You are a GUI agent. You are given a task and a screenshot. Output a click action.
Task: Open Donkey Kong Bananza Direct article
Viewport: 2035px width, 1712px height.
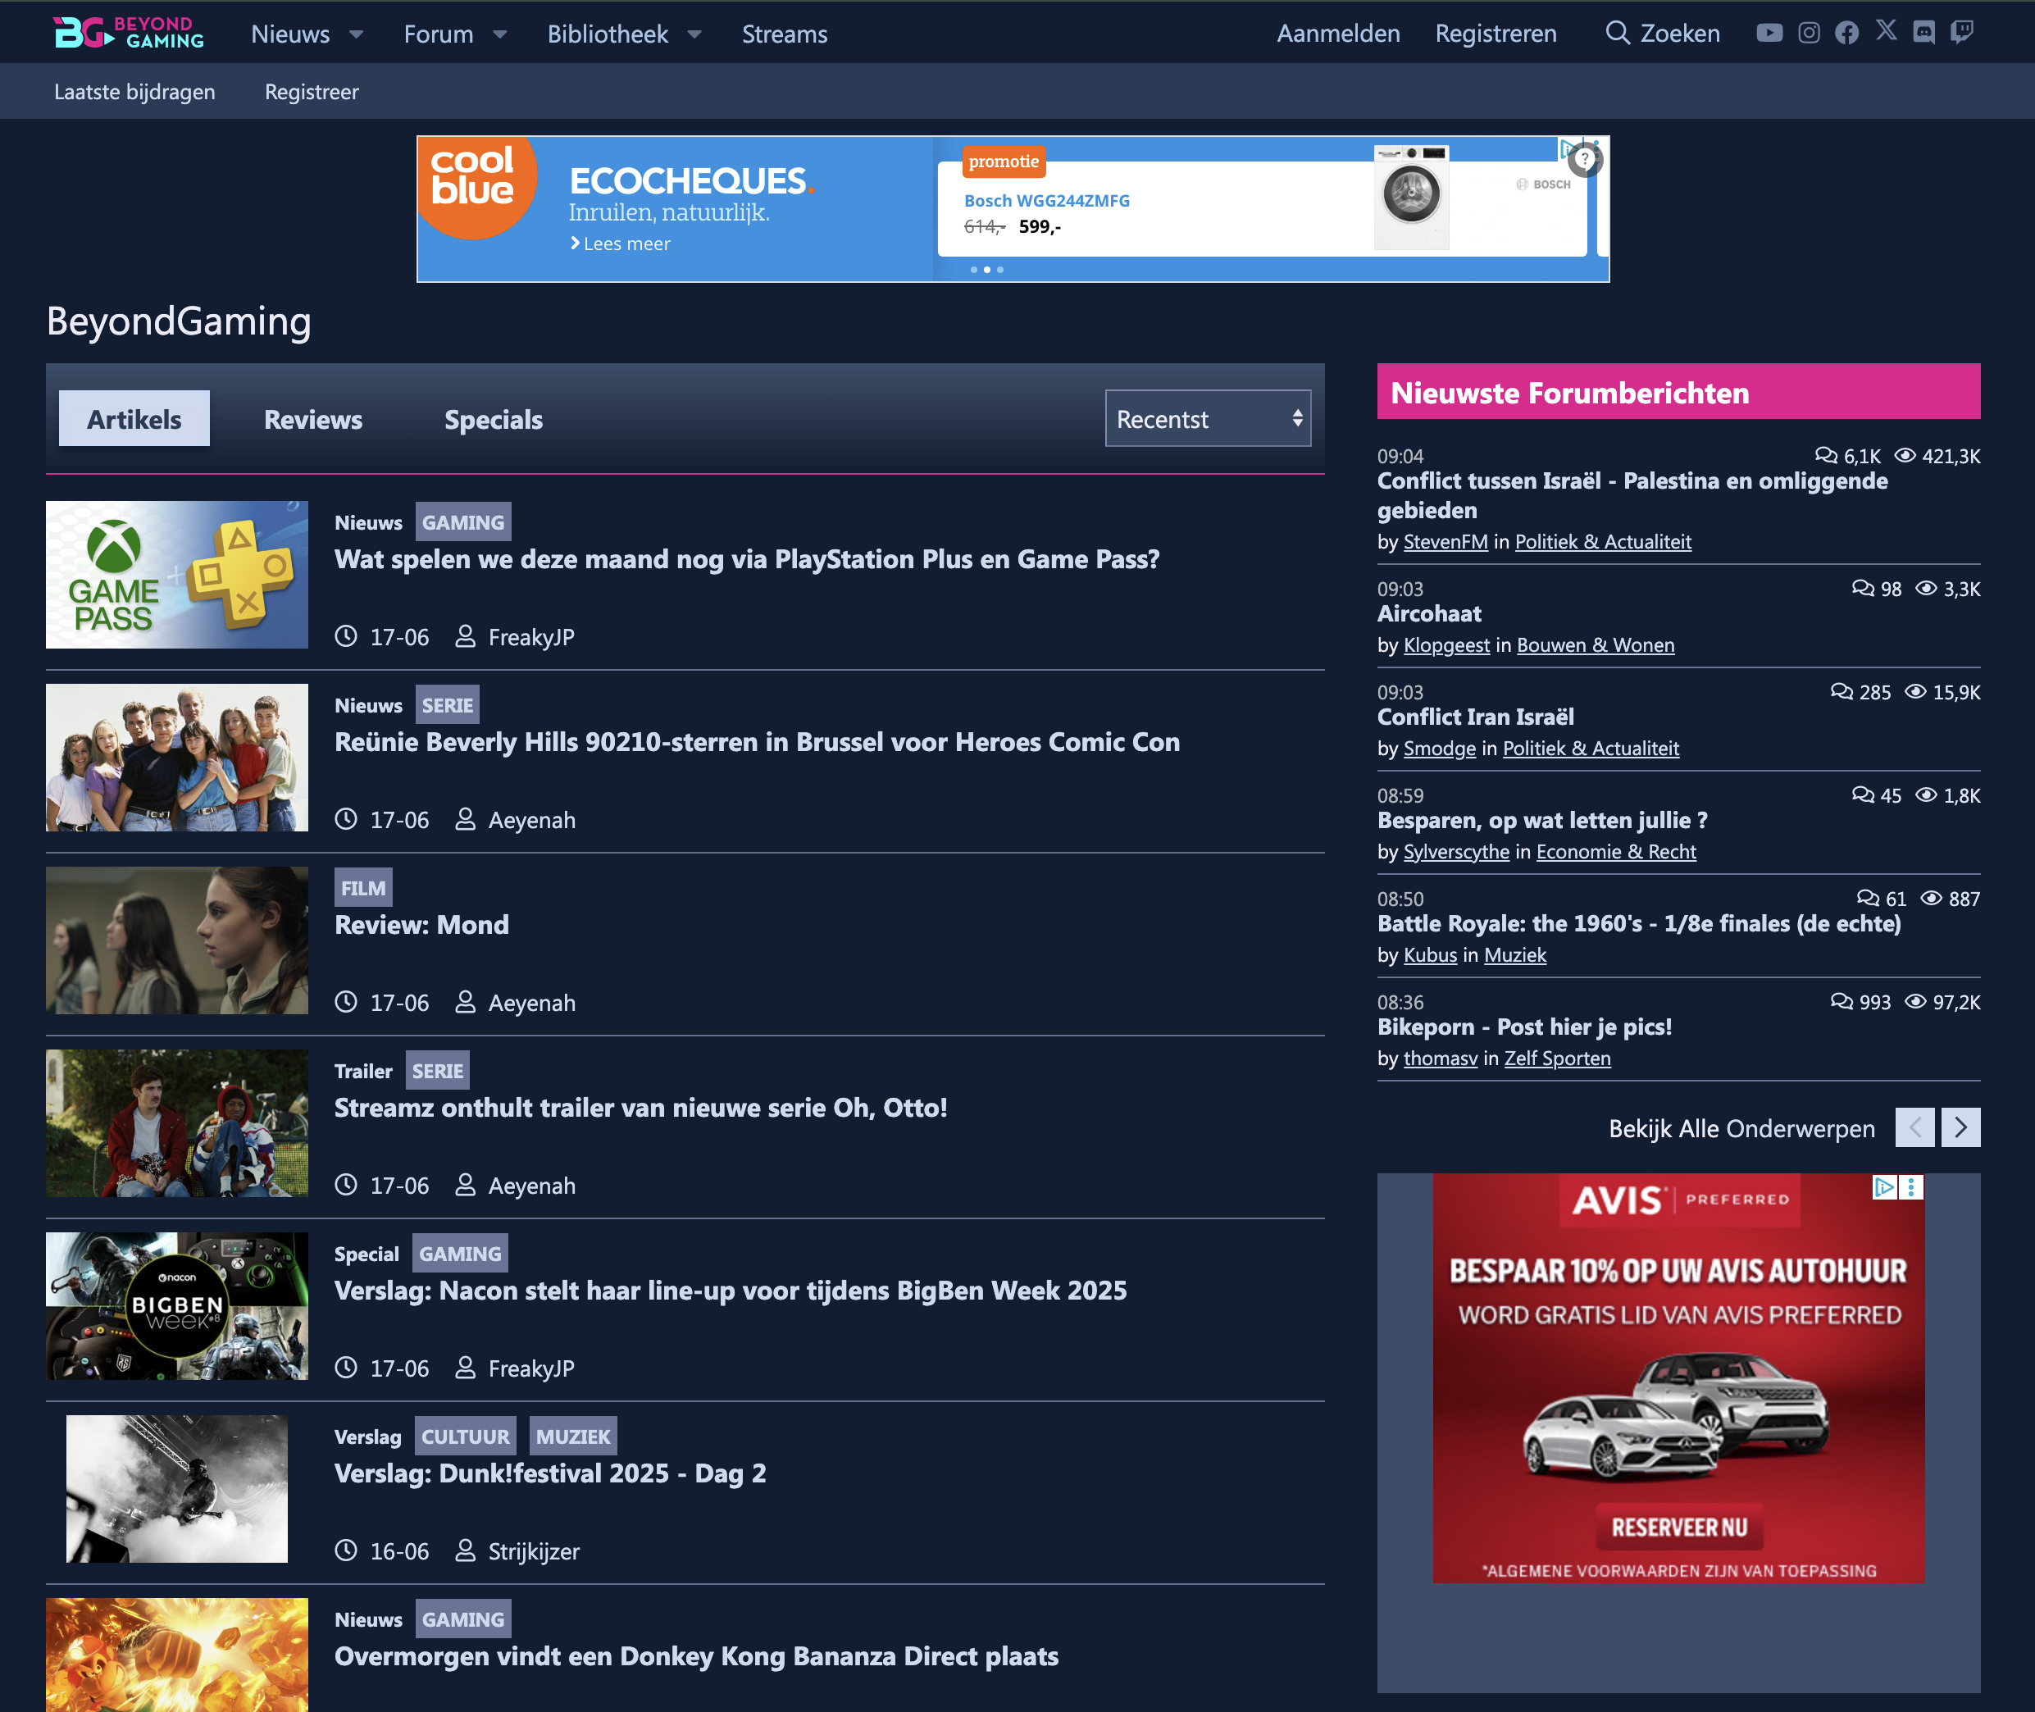click(696, 1655)
